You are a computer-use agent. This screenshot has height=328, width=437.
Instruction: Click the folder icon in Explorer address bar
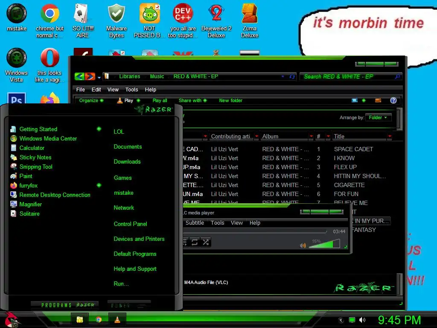pyautogui.click(x=106, y=76)
